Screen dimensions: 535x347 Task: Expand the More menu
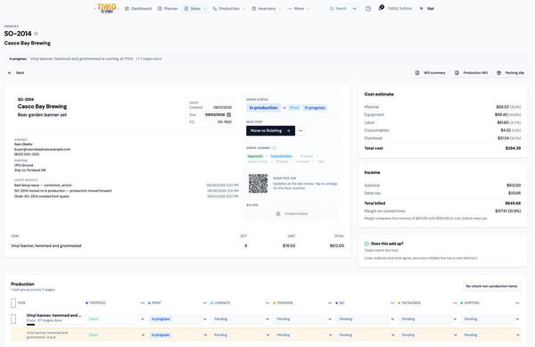tap(299, 9)
